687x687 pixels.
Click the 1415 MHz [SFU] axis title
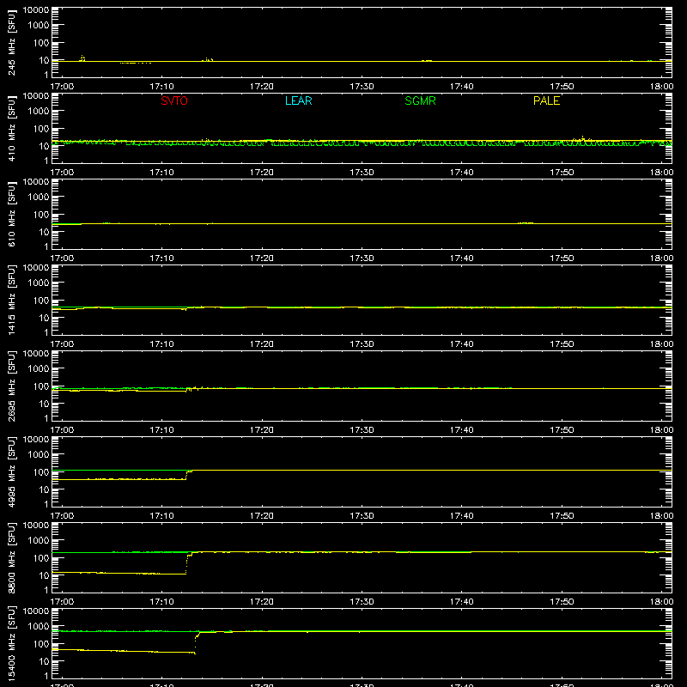[12, 300]
